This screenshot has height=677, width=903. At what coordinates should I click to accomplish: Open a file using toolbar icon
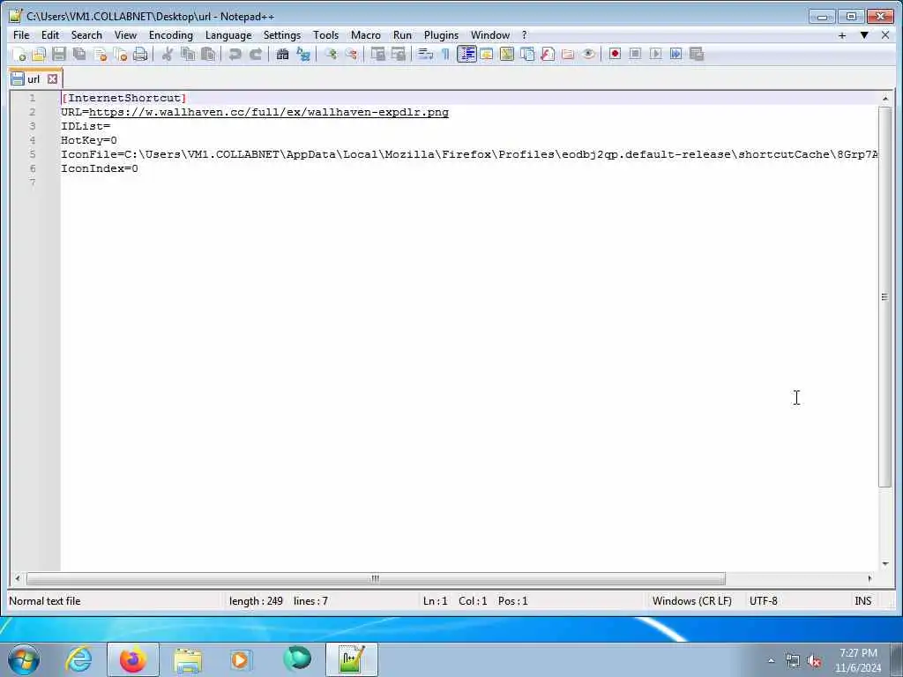[x=39, y=54]
